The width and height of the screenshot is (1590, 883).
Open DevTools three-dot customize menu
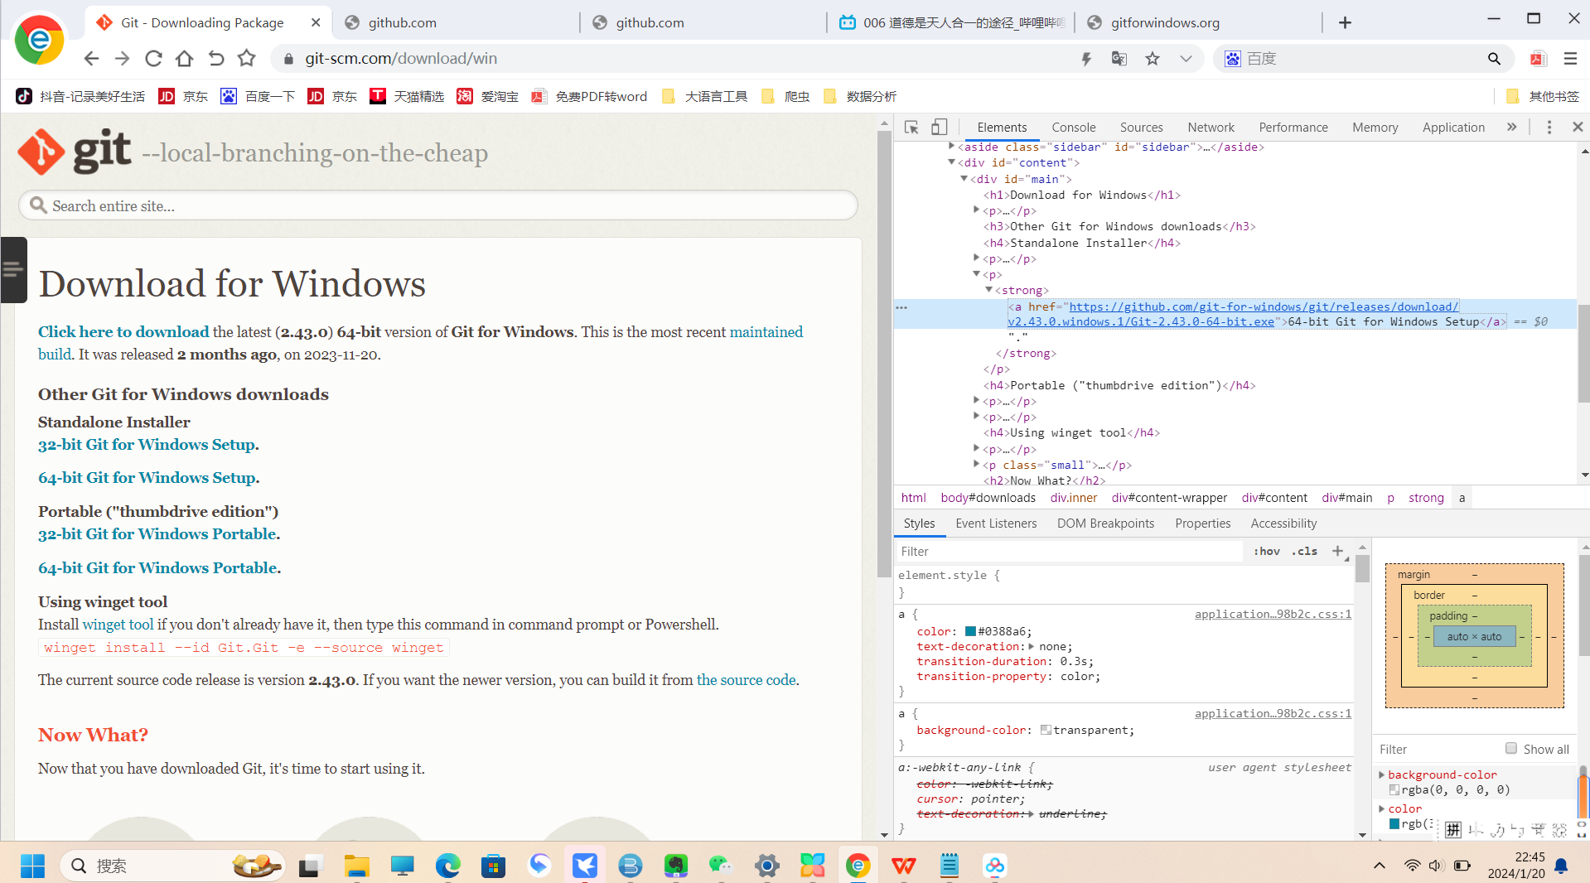point(1549,128)
